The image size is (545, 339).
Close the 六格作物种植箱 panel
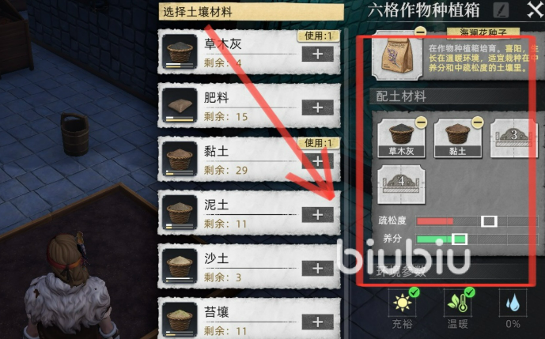pyautogui.click(x=535, y=9)
